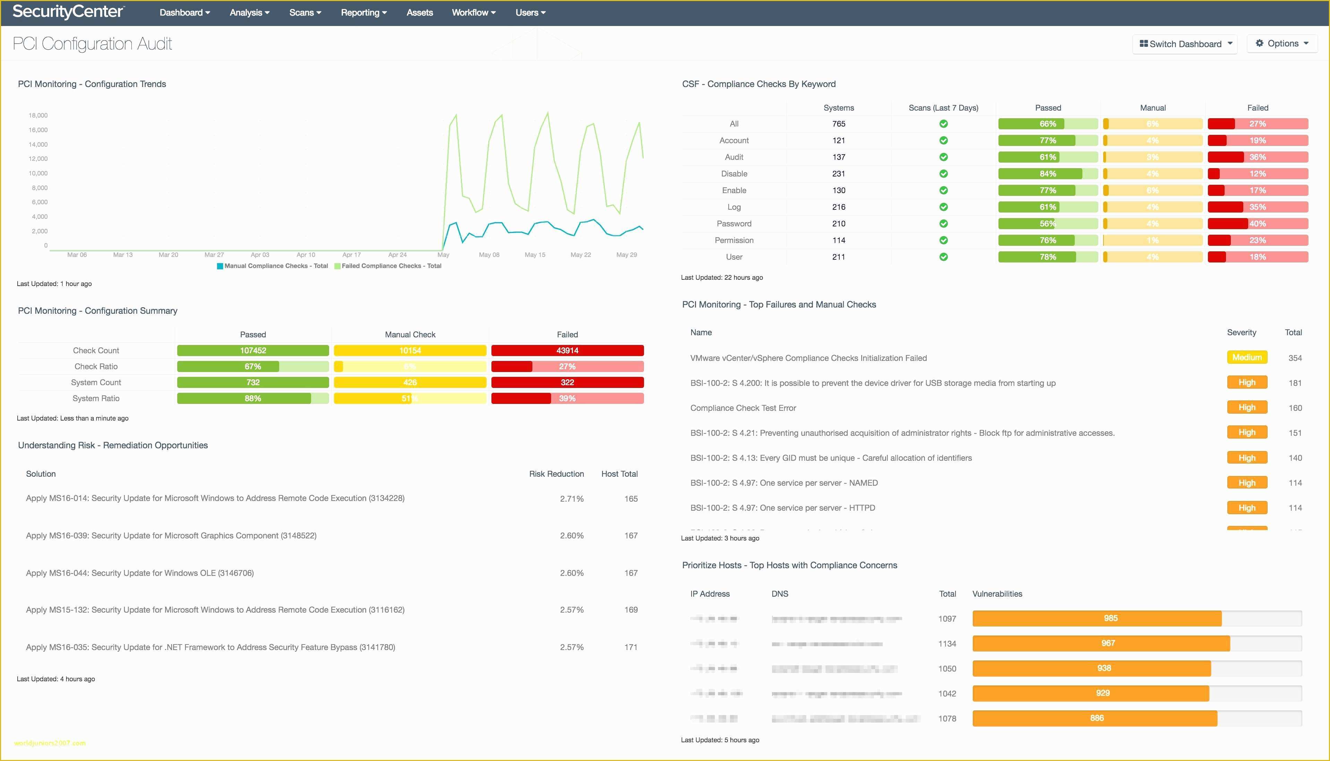
Task: Open the Scans menu
Action: pos(305,12)
